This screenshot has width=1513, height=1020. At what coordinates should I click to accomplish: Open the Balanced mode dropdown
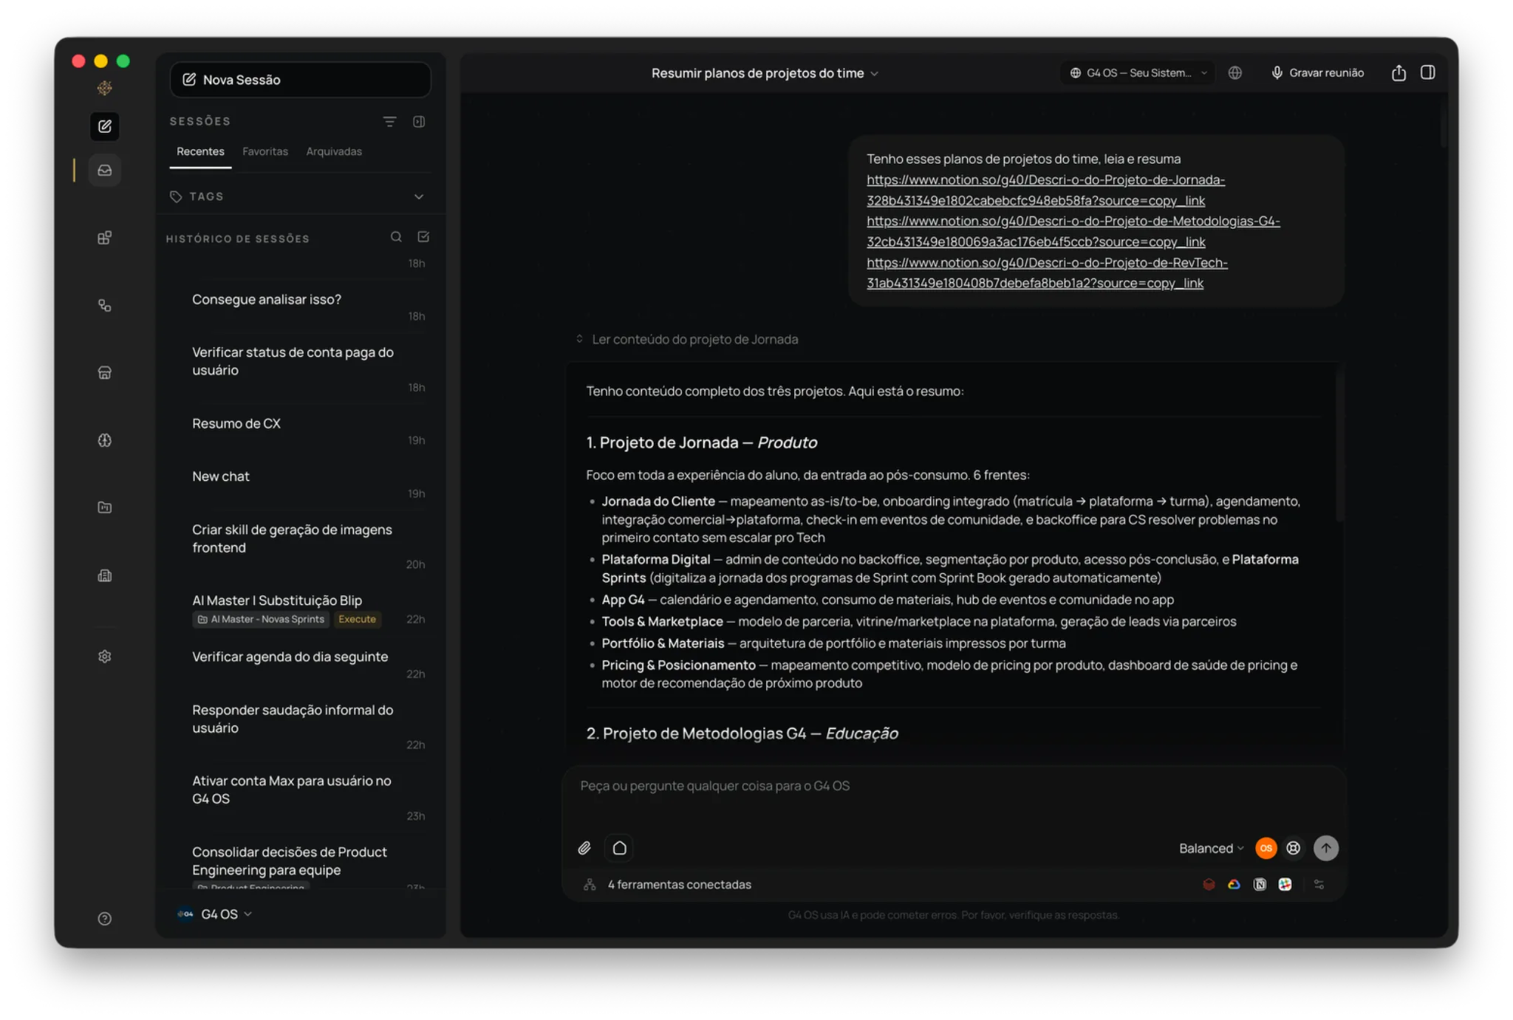tap(1211, 848)
